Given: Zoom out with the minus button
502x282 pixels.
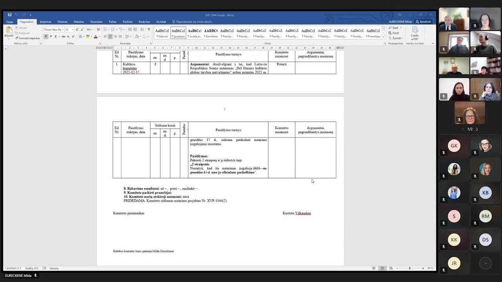Looking at the screenshot, I should (397, 268).
